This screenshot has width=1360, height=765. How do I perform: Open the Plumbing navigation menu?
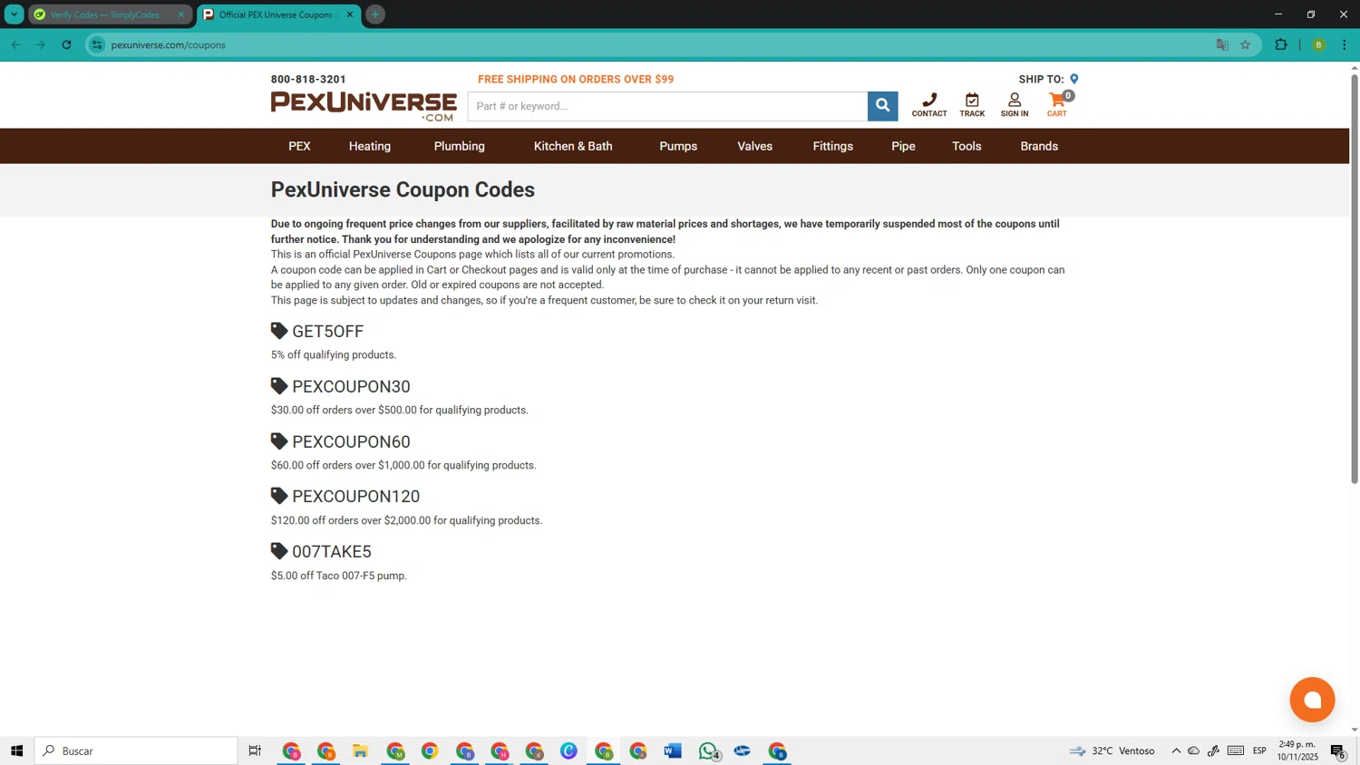(459, 146)
